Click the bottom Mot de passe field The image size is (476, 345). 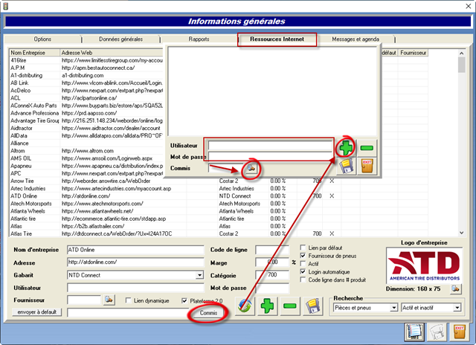(x=272, y=288)
